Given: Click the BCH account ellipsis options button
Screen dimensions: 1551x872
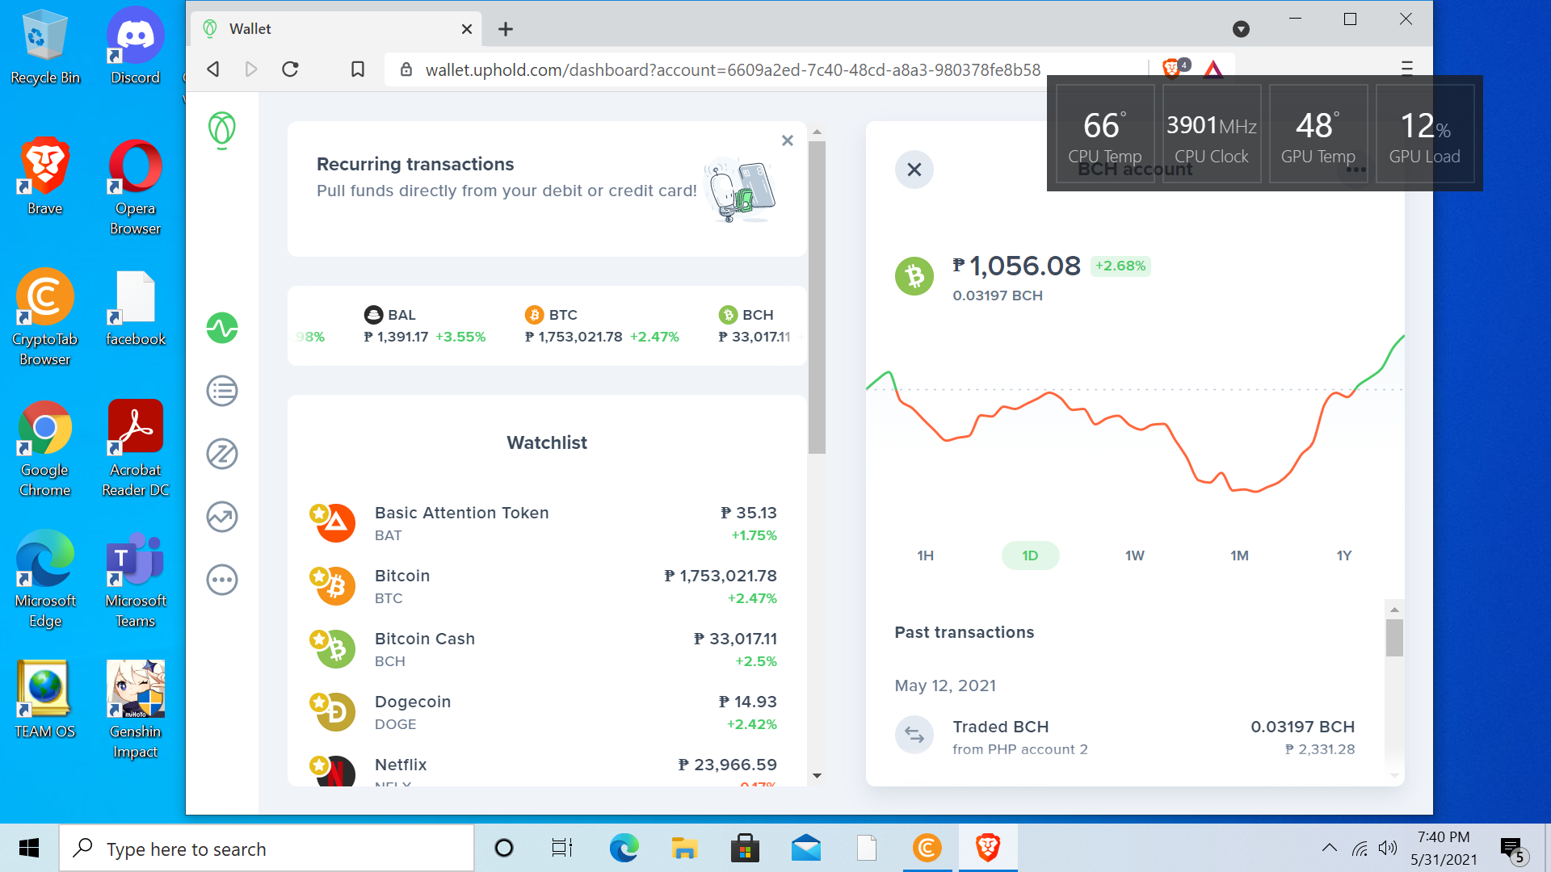Looking at the screenshot, I should [x=1356, y=170].
